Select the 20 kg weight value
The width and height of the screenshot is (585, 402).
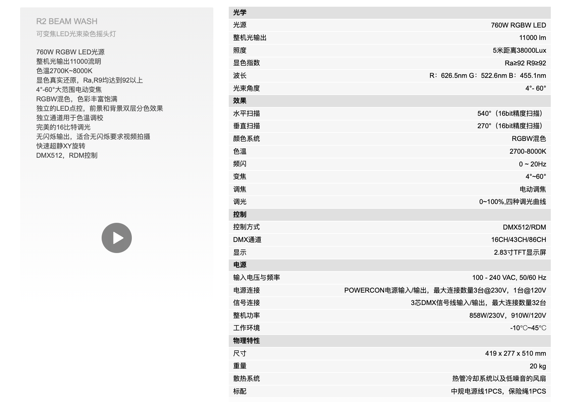pyautogui.click(x=538, y=366)
